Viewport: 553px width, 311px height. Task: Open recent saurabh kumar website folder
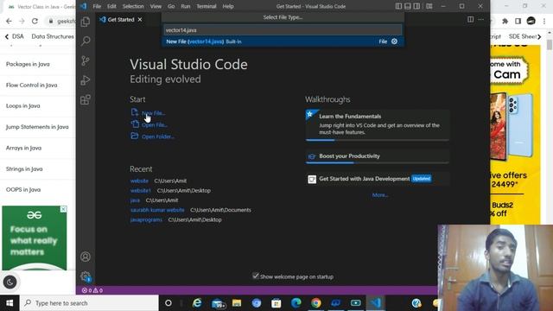click(x=157, y=210)
